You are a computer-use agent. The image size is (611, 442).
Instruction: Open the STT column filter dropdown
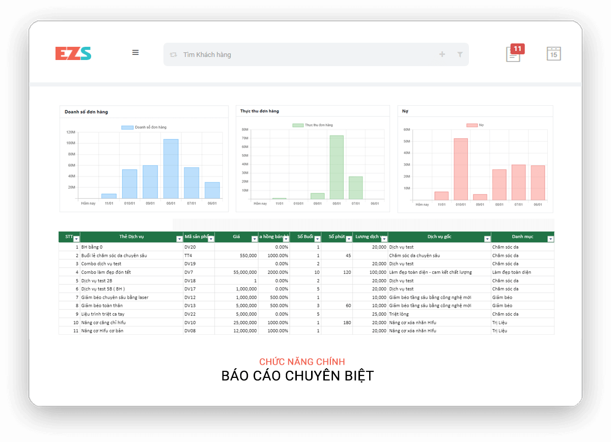point(76,239)
